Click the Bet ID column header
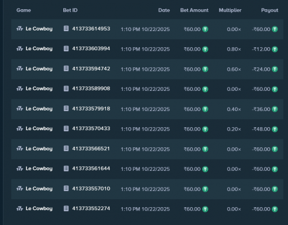 [x=70, y=10]
